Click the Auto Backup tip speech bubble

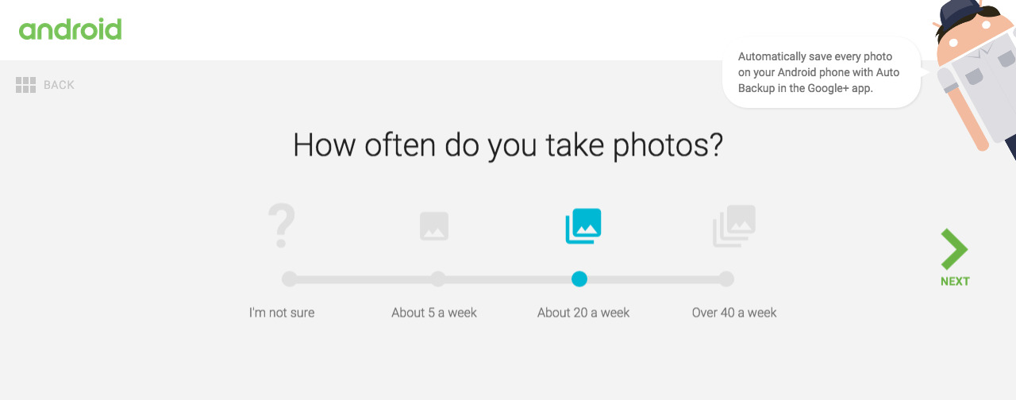[x=819, y=72]
